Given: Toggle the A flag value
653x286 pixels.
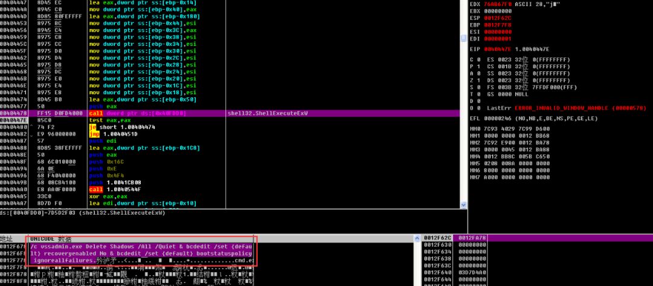Looking at the screenshot, I should (x=479, y=73).
